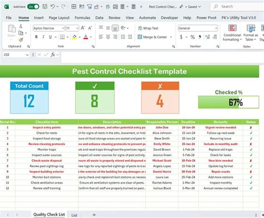264x218 pixels.
Task: Open the Fill Color dropdown arrow
Action: point(80,37)
